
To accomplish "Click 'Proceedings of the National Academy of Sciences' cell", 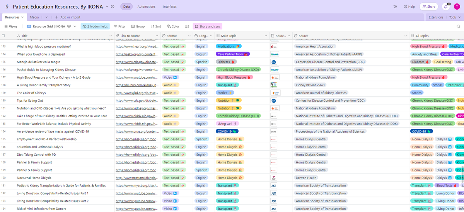I will [351, 131].
